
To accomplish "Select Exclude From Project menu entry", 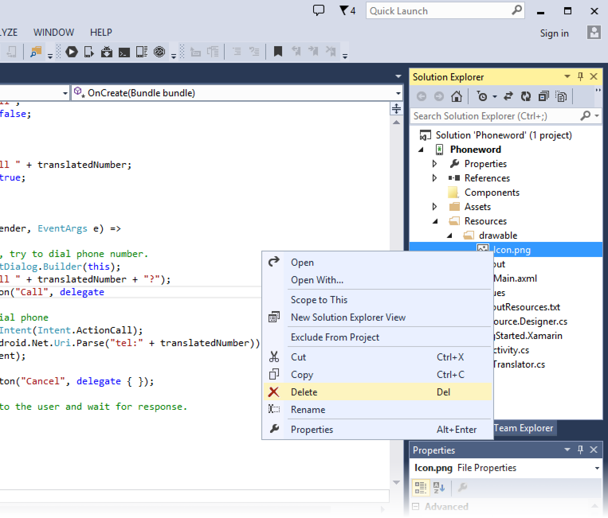I will click(x=335, y=337).
